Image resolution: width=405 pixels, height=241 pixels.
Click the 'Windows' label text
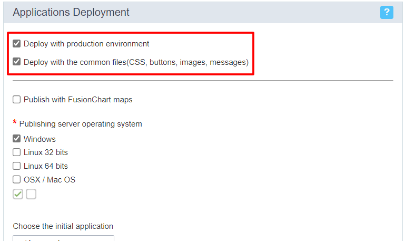click(x=39, y=139)
